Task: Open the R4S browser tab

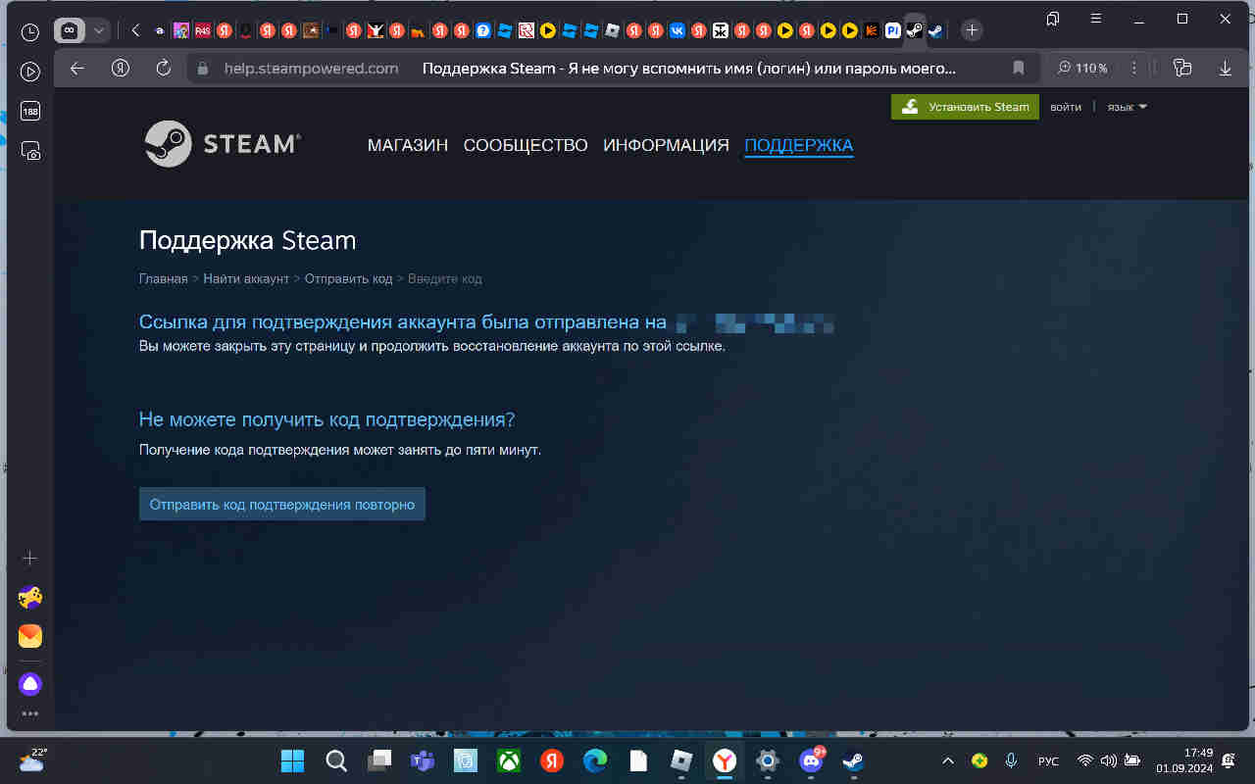Action: pyautogui.click(x=202, y=30)
